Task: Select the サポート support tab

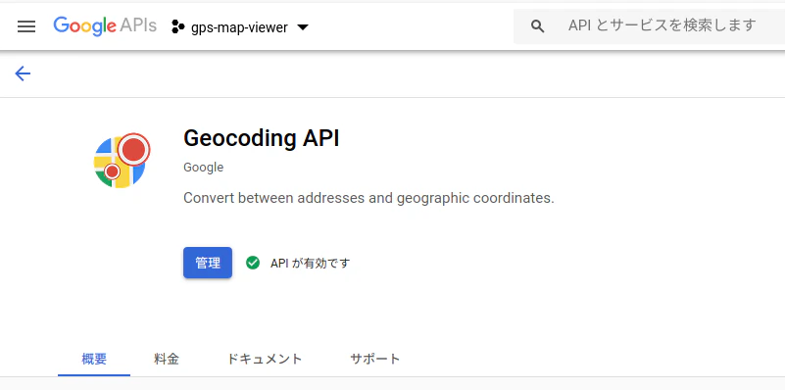Action: pos(375,359)
